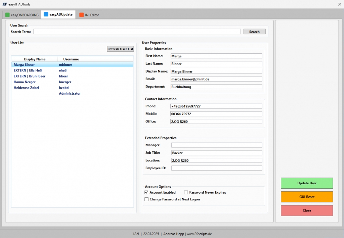Focus the empty Manager input field
The height and width of the screenshot is (238, 344).
(x=216, y=145)
